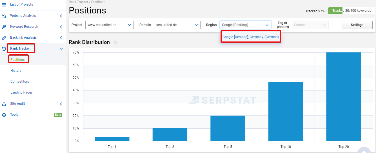Click the Tracked 97% text
The image size is (376, 153).
tap(315, 11)
